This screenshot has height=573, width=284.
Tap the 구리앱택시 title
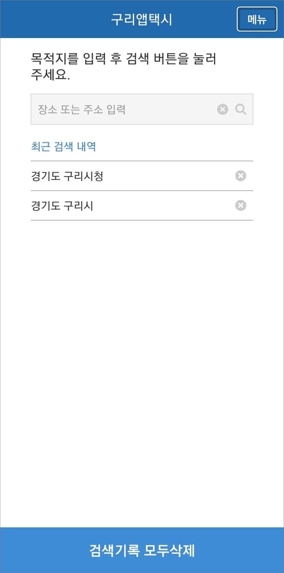(141, 20)
